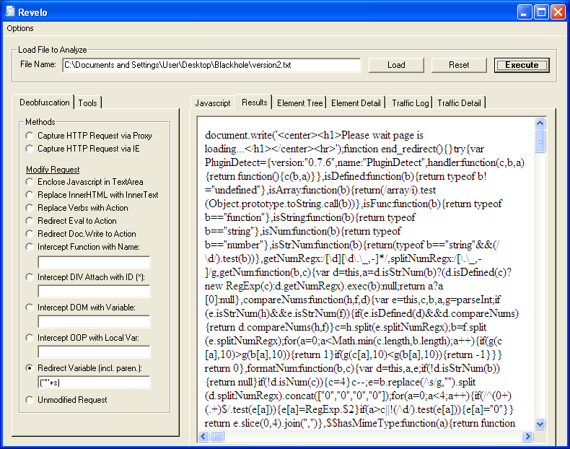
Task: Switch to the Element Tree tab
Action: 300,103
